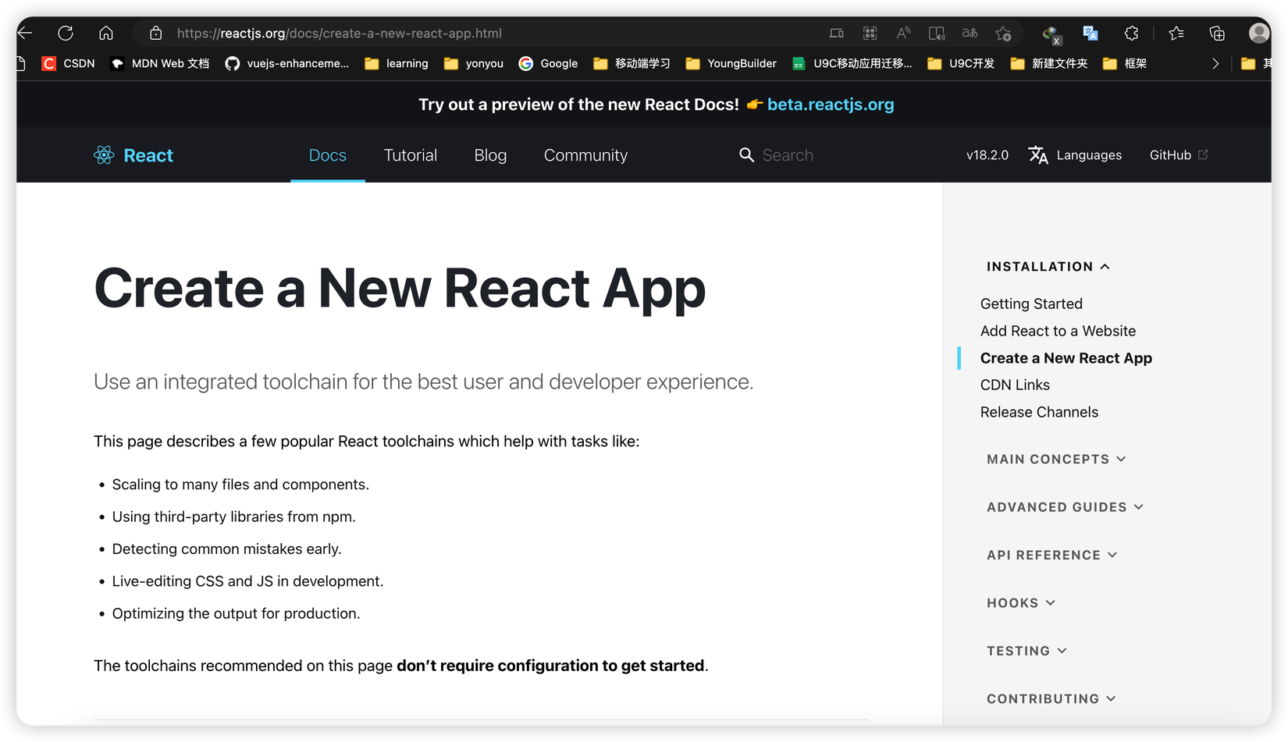Click the search magnifier icon

tap(747, 155)
